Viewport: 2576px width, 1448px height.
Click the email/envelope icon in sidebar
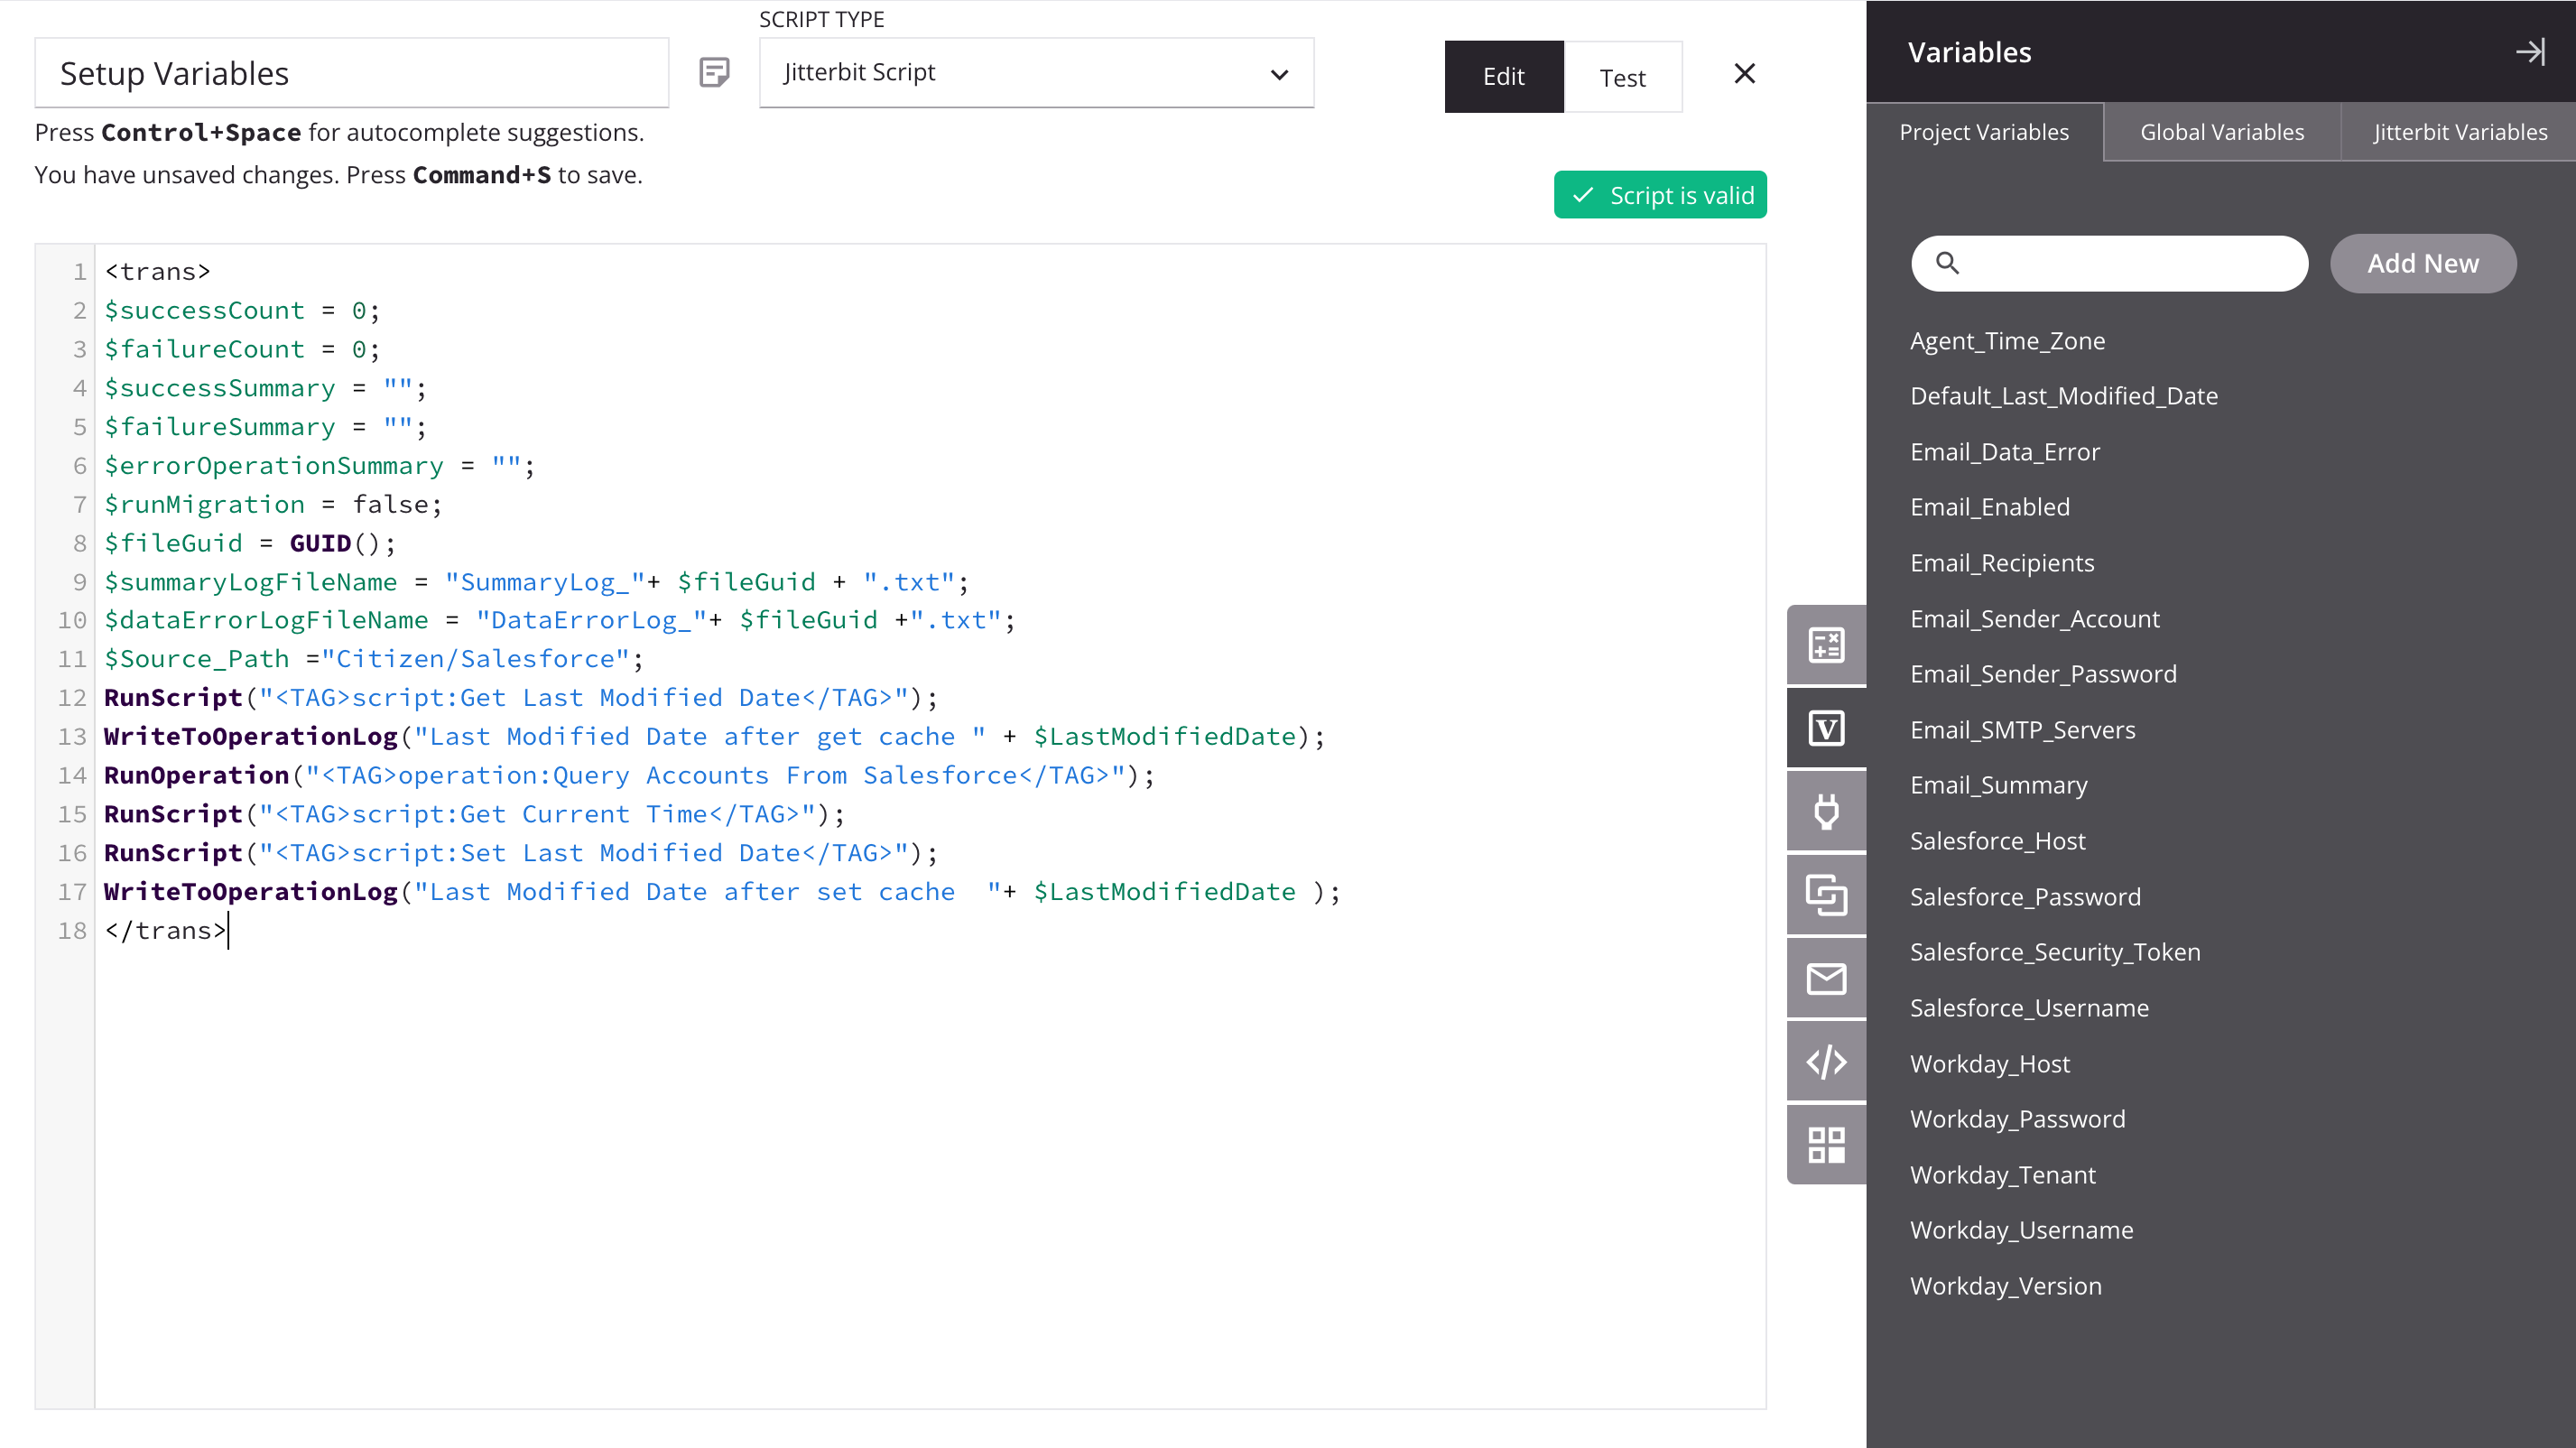pyautogui.click(x=1826, y=977)
